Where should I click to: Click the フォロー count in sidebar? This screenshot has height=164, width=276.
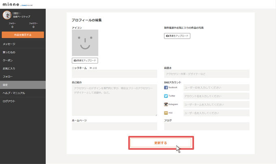pos(12,27)
